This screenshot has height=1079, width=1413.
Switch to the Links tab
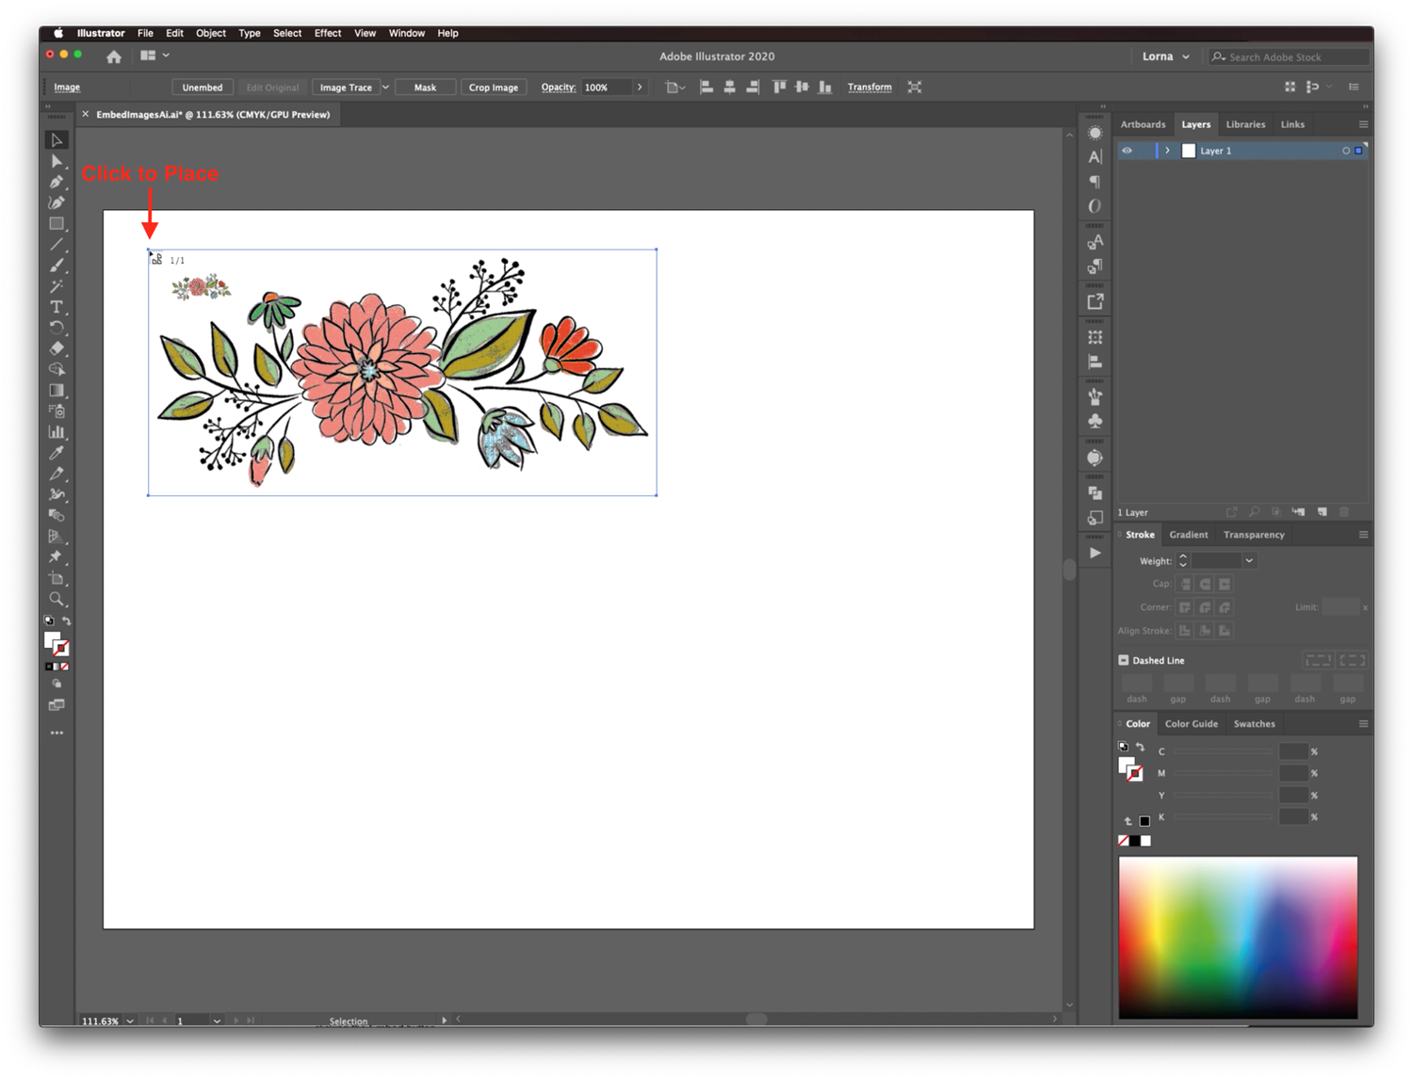tap(1292, 124)
